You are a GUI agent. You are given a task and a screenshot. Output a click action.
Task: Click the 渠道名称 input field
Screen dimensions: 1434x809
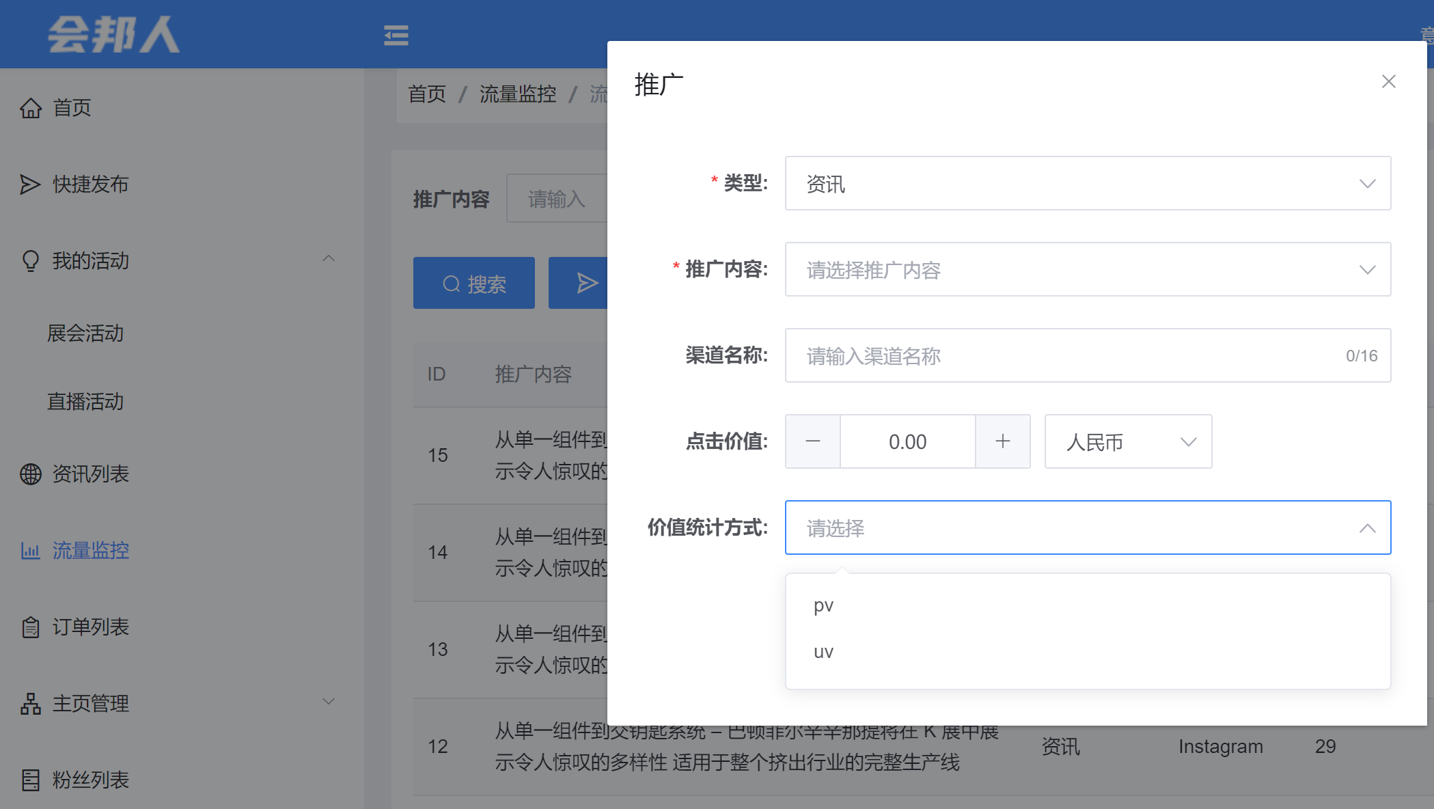click(1066, 356)
